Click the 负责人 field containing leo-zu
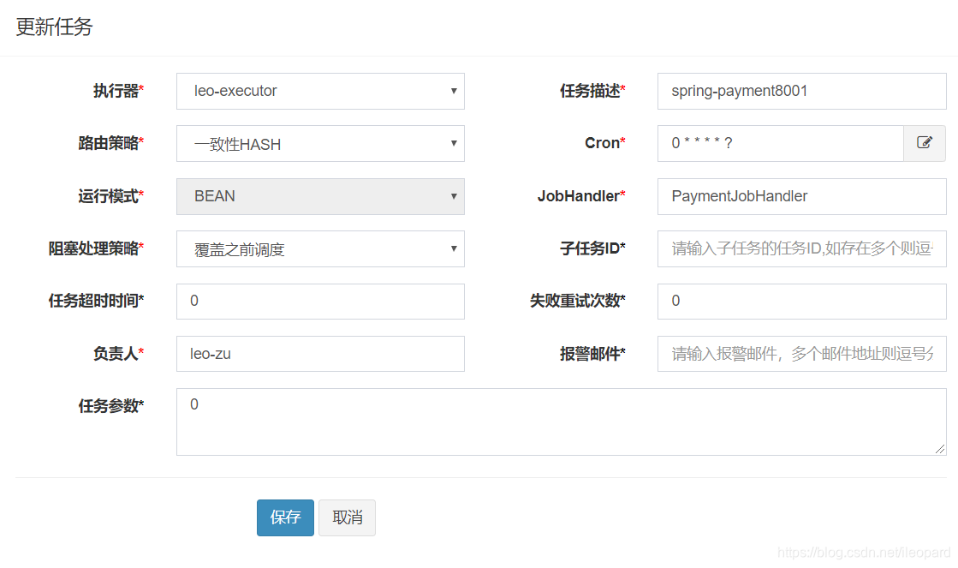This screenshot has height=568, width=958. [x=320, y=354]
